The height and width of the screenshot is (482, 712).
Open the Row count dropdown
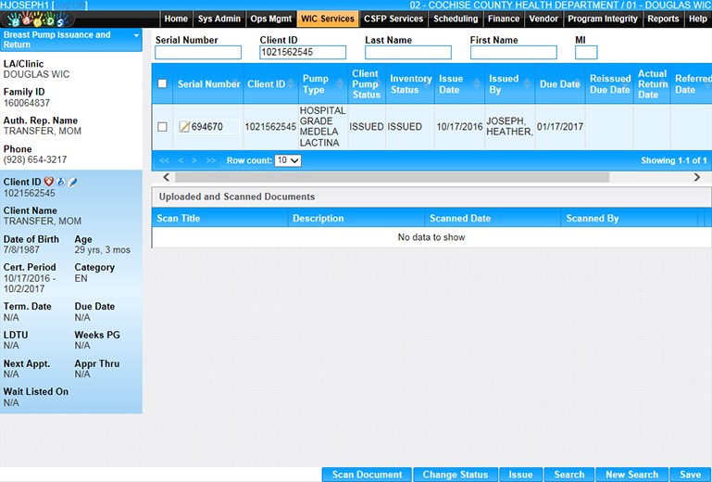click(288, 160)
